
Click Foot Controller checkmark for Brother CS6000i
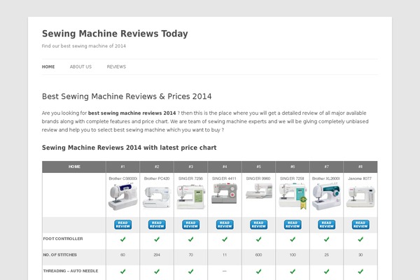point(123,239)
